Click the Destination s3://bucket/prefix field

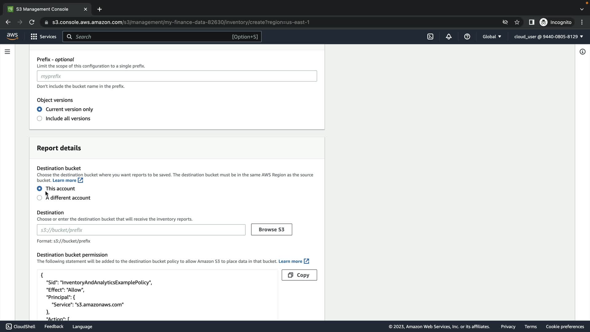141,230
